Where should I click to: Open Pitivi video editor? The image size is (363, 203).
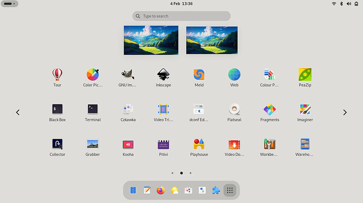[163, 147]
